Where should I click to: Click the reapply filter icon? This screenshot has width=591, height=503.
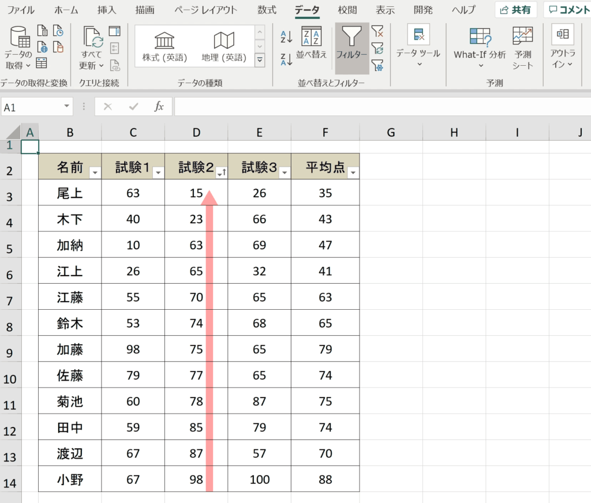click(377, 48)
